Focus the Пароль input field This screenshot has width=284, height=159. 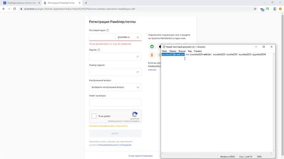click(115, 57)
